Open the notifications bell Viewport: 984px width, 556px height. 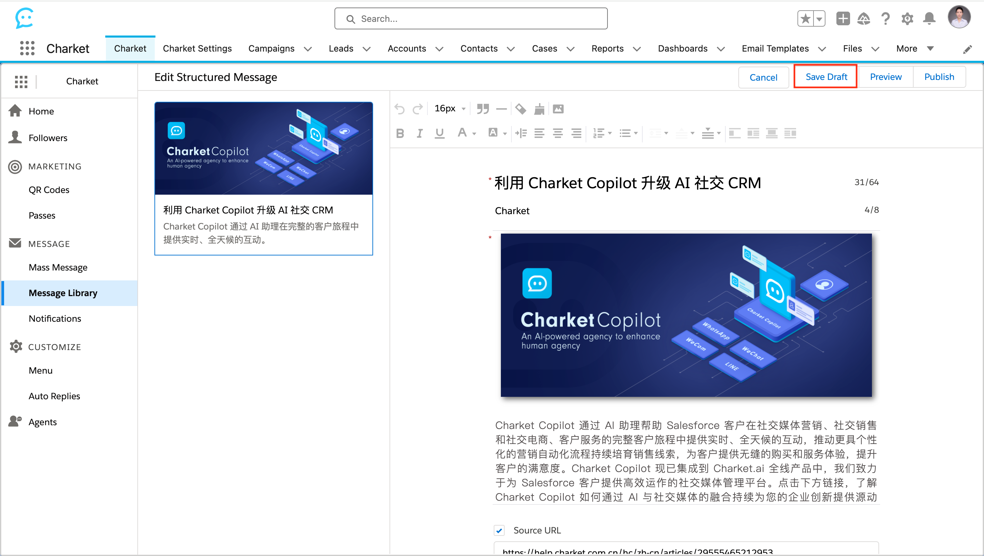[929, 18]
